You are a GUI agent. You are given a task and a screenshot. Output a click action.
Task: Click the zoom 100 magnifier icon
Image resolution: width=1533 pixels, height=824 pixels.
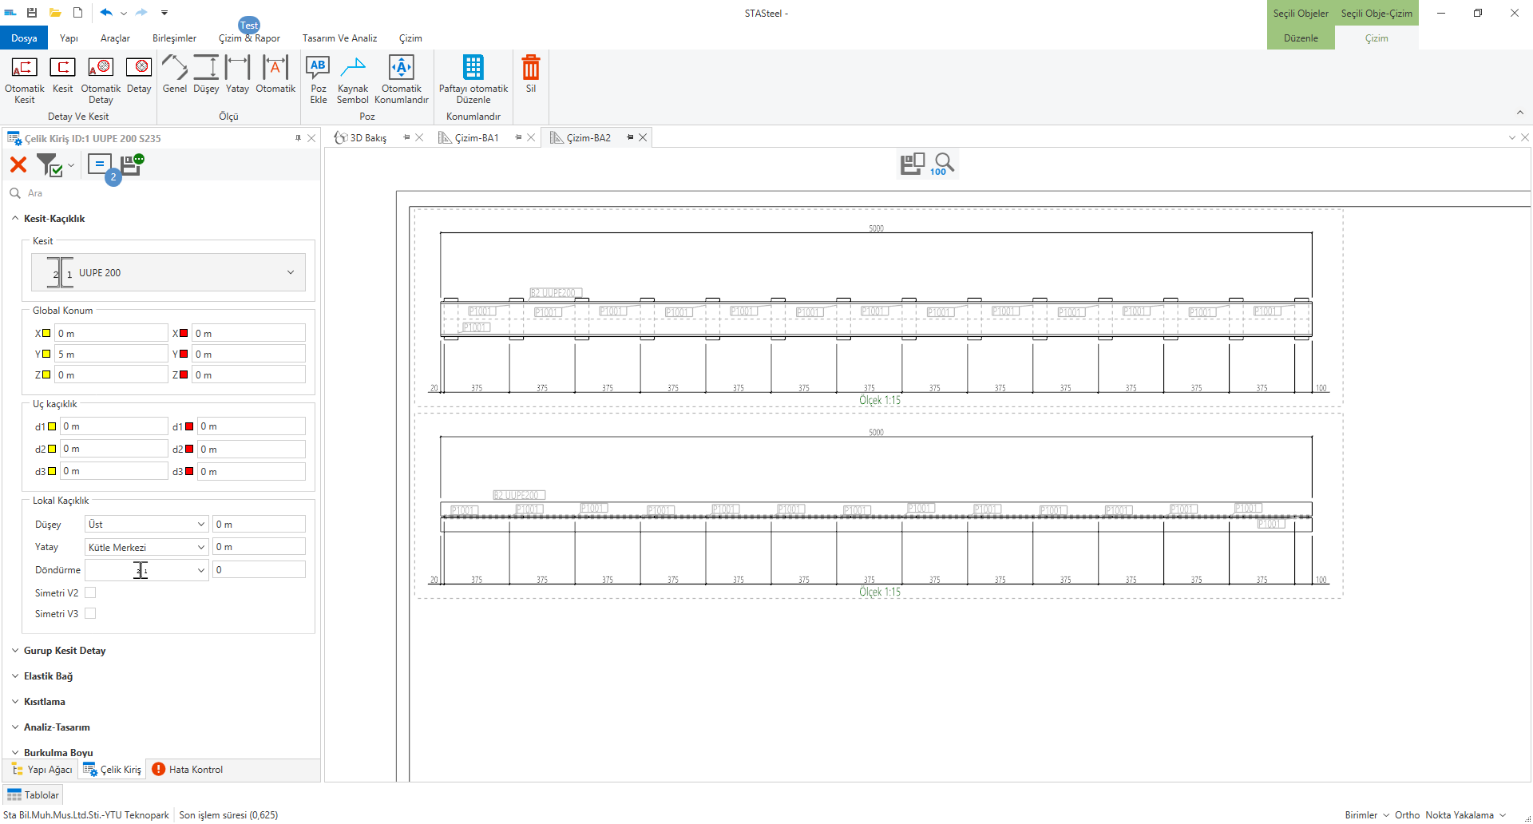click(944, 164)
